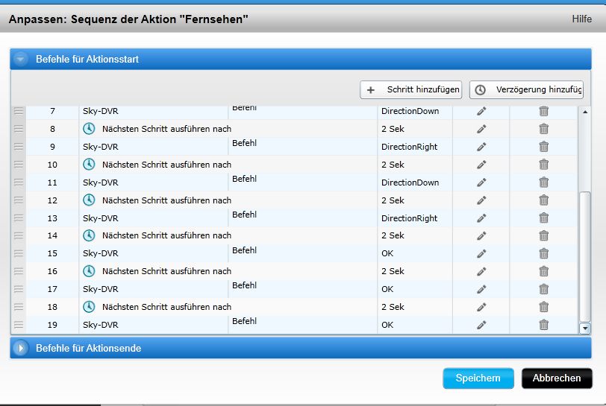
Task: Delete step 13 using trash icon
Action: pos(544,218)
